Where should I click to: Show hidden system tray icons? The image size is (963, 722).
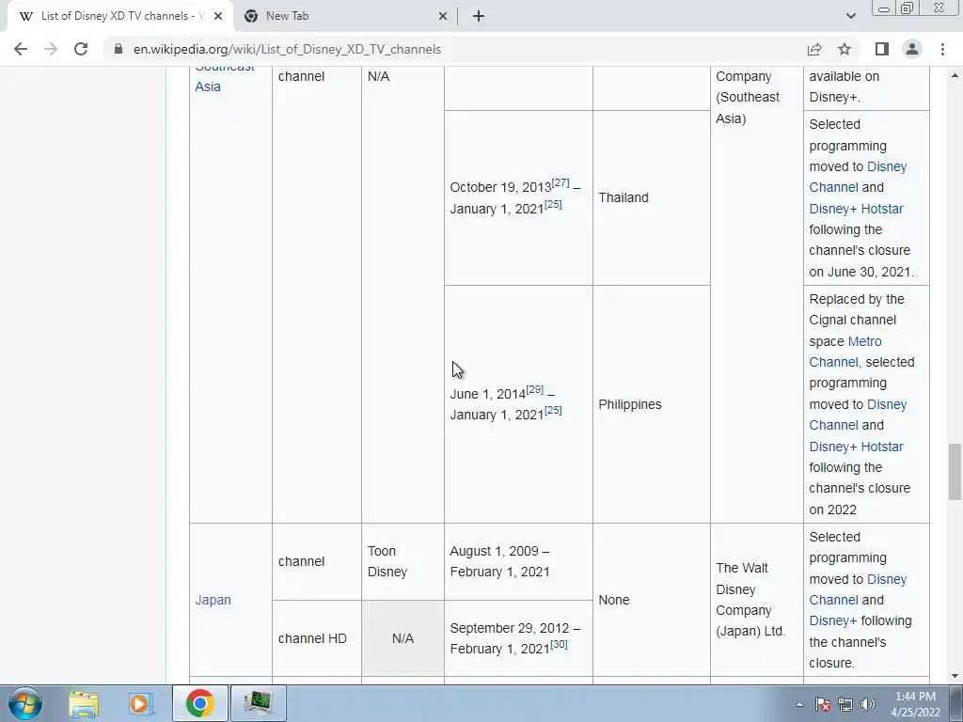point(799,704)
